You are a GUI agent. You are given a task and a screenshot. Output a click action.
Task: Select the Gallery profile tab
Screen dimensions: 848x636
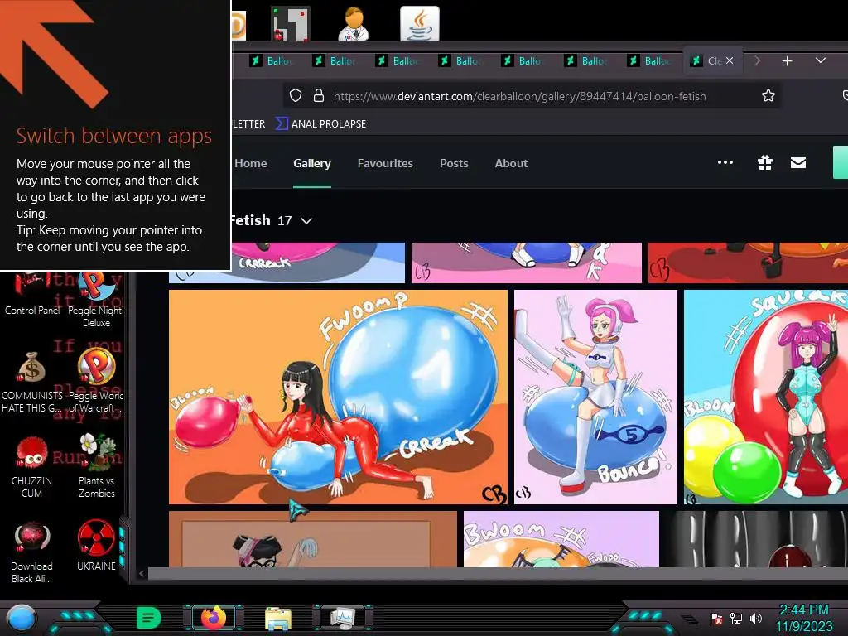tap(312, 163)
